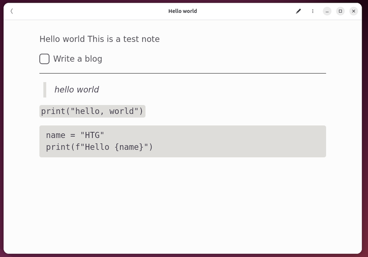Click the empty area below the code block
Image resolution: width=368 pixels, height=257 pixels.
pos(182,201)
